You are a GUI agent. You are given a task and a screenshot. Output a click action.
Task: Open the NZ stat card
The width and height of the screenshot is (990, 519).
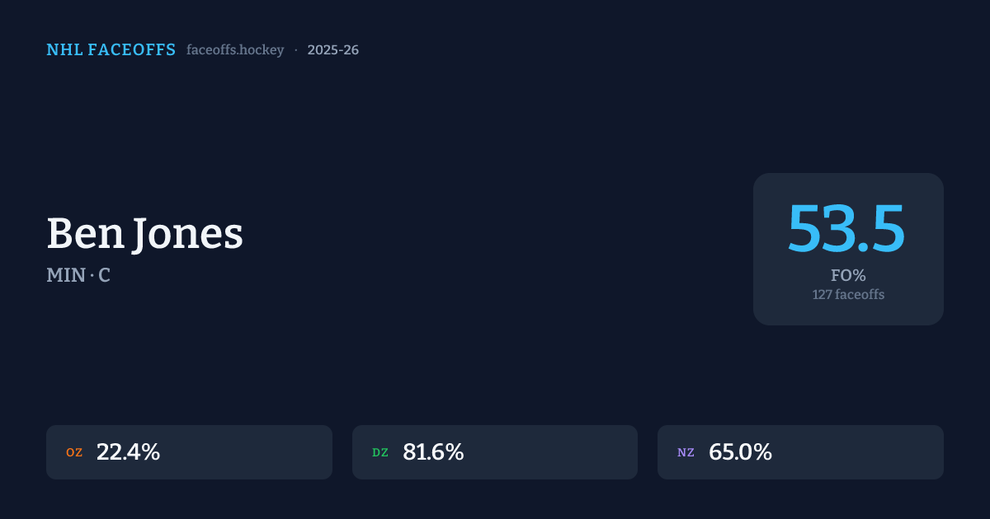[x=858, y=452]
